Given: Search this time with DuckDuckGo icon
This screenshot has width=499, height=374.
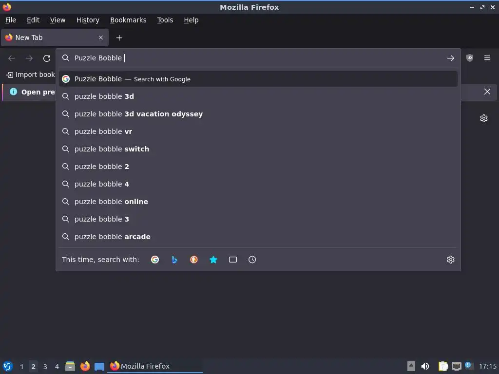Looking at the screenshot, I should [x=194, y=260].
